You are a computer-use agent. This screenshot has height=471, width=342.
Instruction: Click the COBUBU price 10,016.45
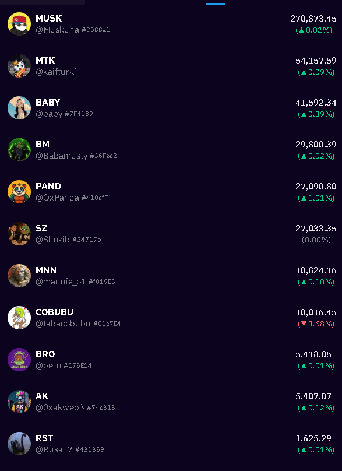tap(316, 312)
